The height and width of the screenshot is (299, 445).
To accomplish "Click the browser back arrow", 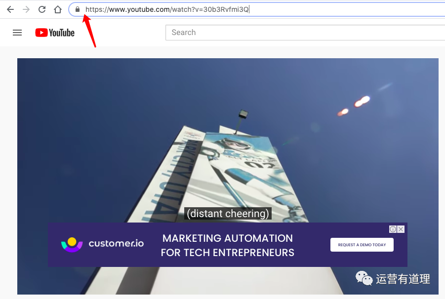I will pyautogui.click(x=10, y=9).
